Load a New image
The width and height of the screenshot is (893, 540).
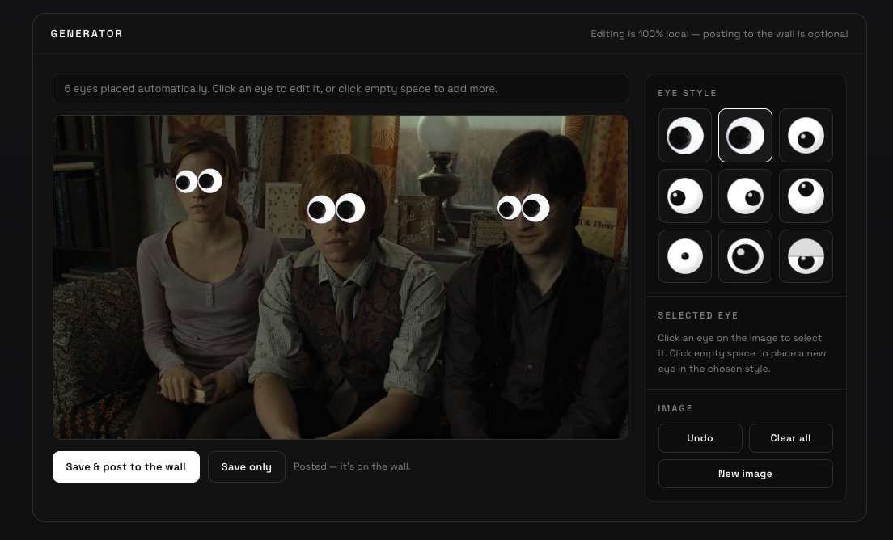coord(745,474)
